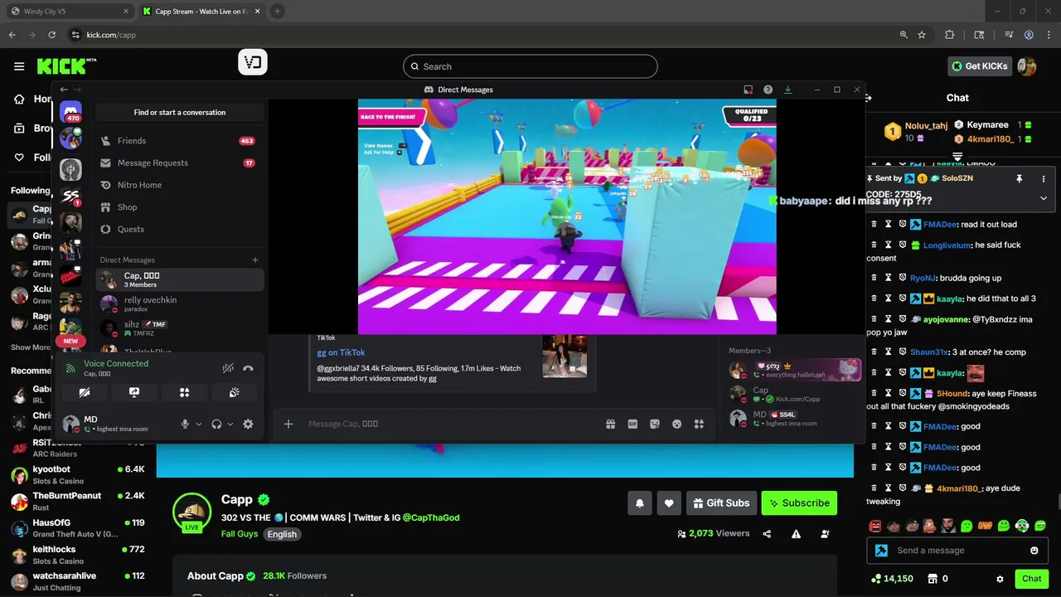Share the stream via share icon

[x=767, y=534]
